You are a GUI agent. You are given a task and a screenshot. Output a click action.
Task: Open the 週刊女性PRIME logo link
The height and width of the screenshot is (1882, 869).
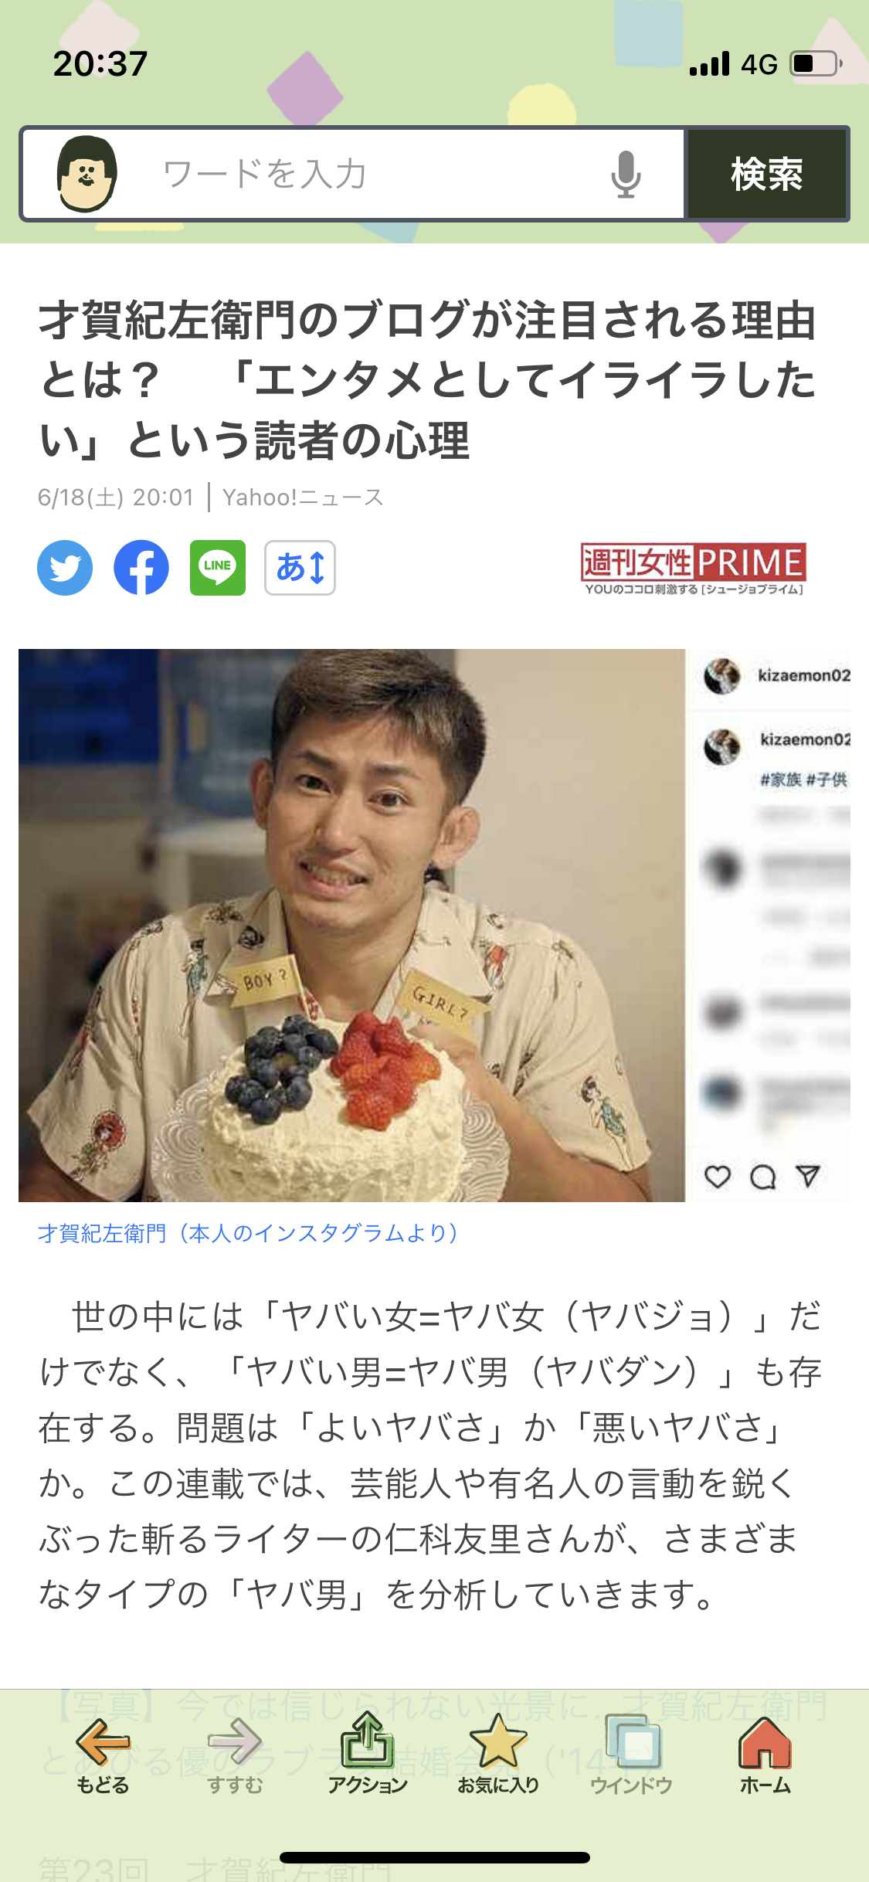coord(694,569)
